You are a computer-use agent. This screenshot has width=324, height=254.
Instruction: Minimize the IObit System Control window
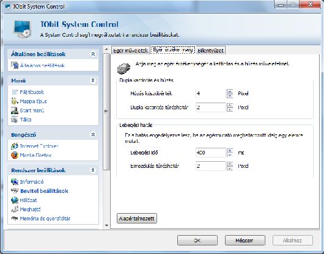click(x=281, y=5)
